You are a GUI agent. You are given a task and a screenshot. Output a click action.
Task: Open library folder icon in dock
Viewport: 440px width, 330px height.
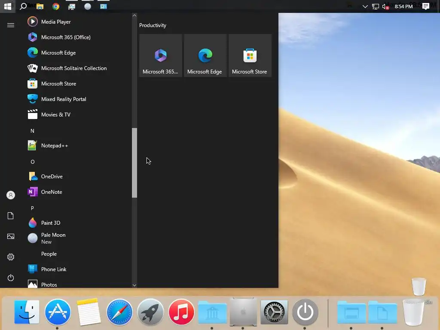(x=212, y=313)
